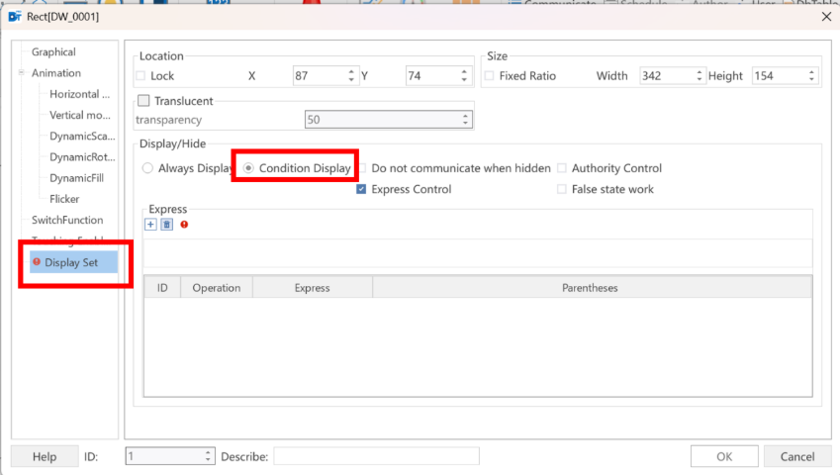Click the Rect[DW_0001] title bar app icon

click(x=15, y=17)
